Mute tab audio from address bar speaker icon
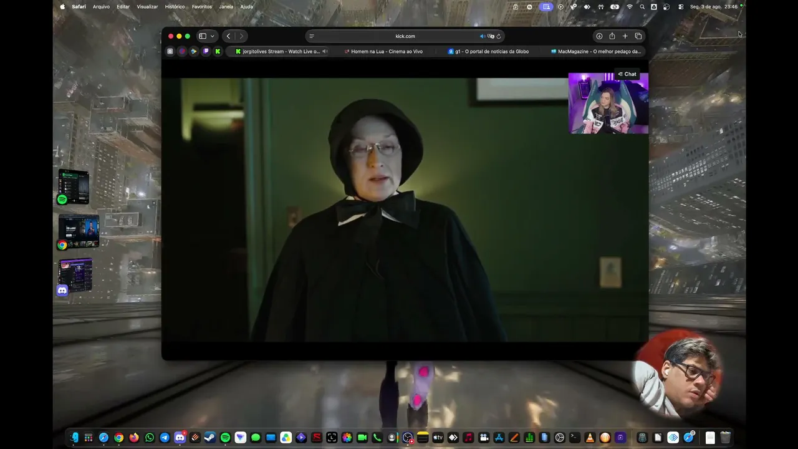798x449 pixels. click(483, 36)
